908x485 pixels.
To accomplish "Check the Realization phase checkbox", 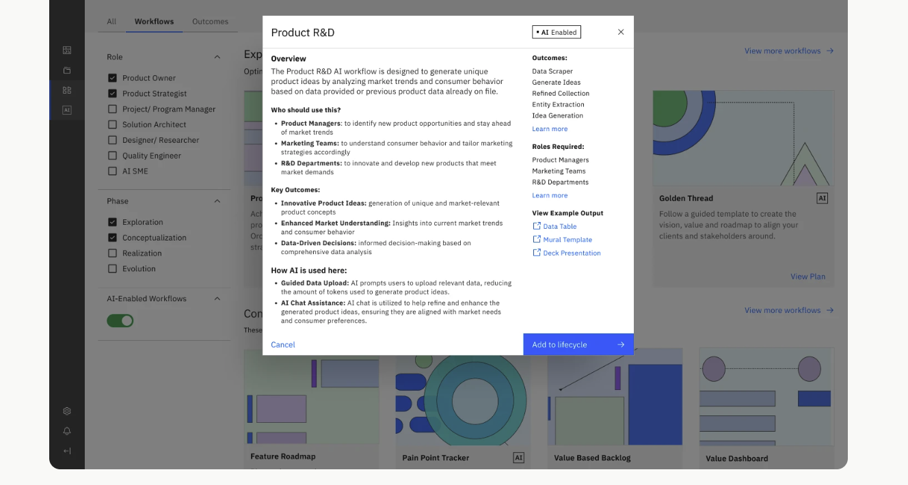I will (111, 253).
